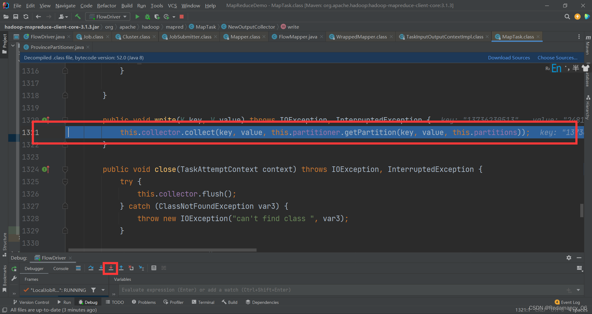The width and height of the screenshot is (592, 314).
Task: Expand more variables pane toolbar chevrons
Action: [x=114, y=294]
